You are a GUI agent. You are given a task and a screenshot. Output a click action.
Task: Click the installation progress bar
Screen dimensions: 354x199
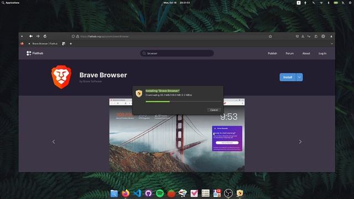pos(183,102)
